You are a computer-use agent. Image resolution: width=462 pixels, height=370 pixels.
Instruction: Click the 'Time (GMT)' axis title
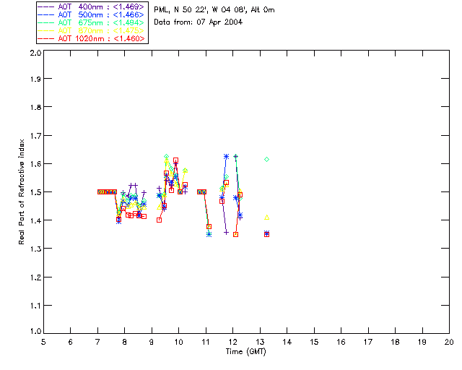tap(245, 351)
